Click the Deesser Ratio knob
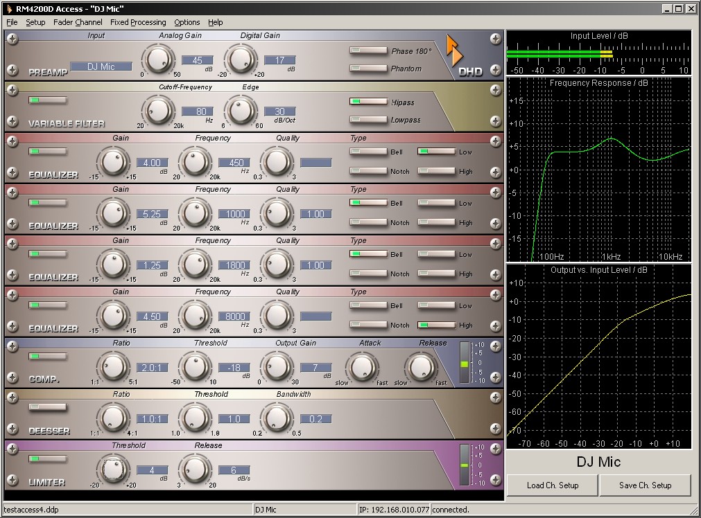Viewport: 701px width, 518px height. 113,418
